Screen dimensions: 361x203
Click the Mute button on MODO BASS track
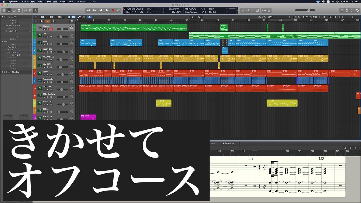(x=44, y=59)
